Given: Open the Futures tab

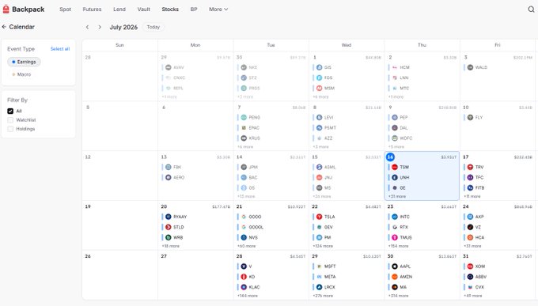Looking at the screenshot, I should point(92,9).
